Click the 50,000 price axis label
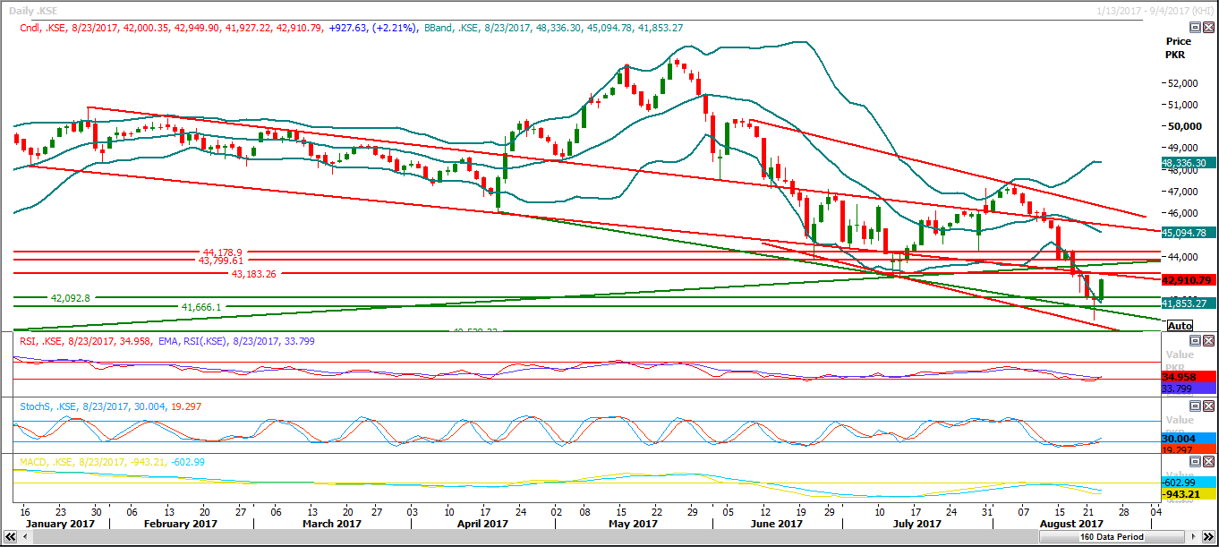 point(1182,126)
